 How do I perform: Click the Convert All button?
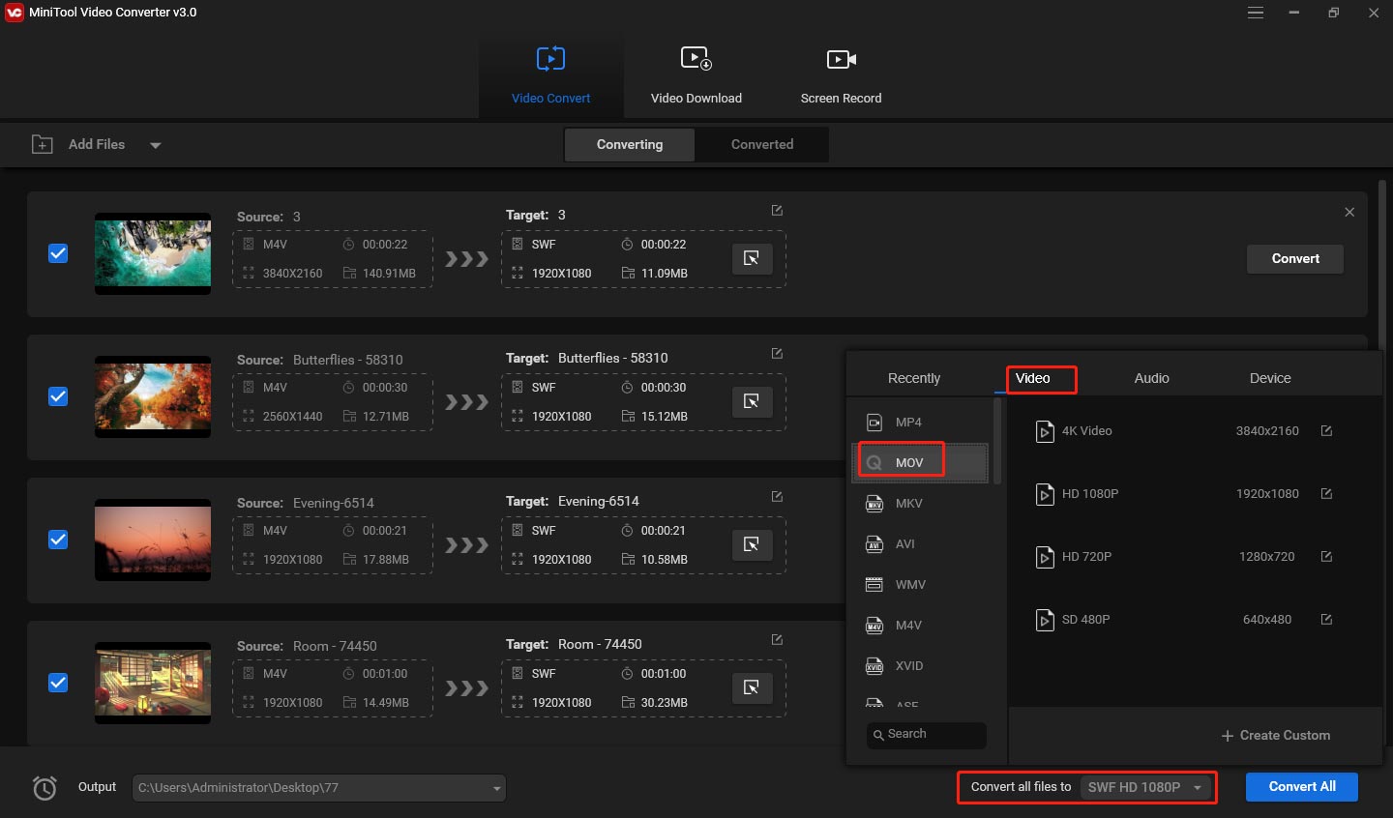(1301, 787)
